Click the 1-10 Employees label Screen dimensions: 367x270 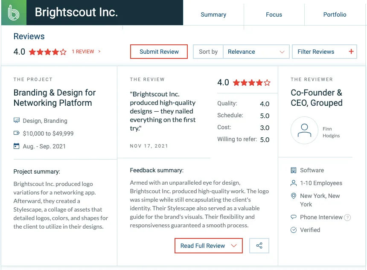click(321, 183)
